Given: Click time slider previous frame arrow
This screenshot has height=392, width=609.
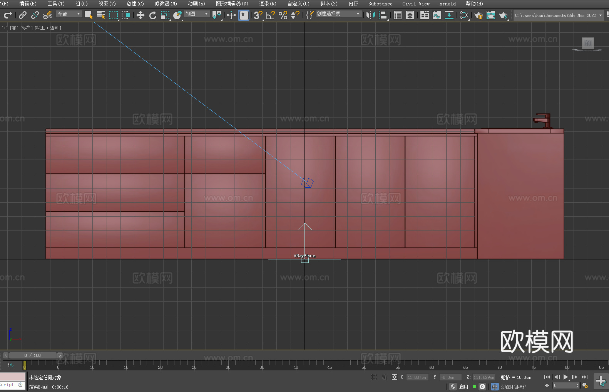Looking at the screenshot, I should click(5, 355).
